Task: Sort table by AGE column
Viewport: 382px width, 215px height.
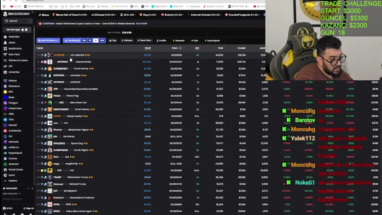Action: pos(197,48)
